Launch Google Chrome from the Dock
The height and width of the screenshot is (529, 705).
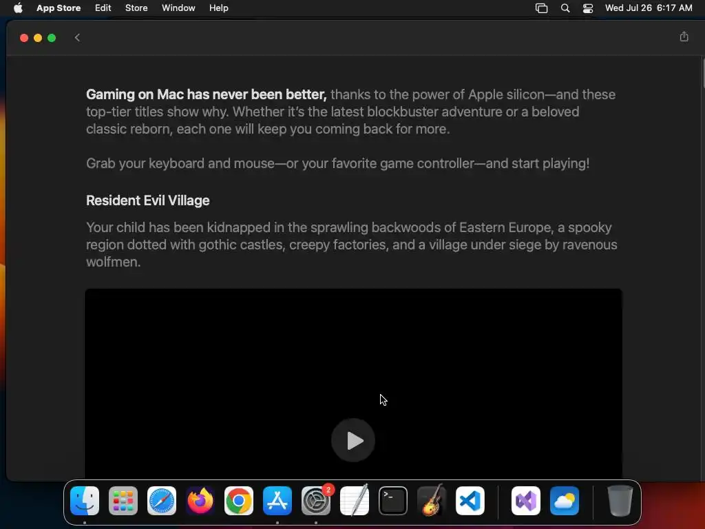[239, 501]
